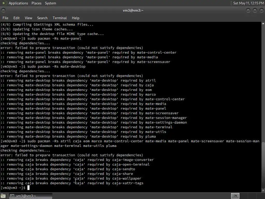
Task: Click the 'sudo pacman -Rs mate-desktop' command line
Action: coord(56,67)
